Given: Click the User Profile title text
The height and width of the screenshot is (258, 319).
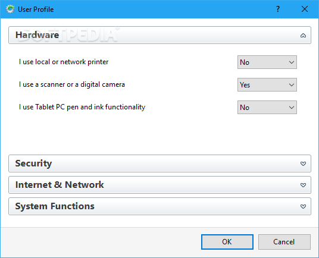Looking at the screenshot, I should point(36,10).
